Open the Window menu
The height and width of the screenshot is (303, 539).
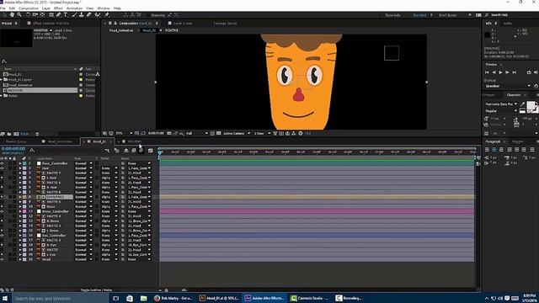pos(104,8)
